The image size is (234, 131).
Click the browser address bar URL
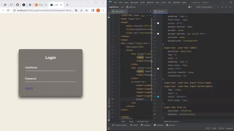[x=45, y=11]
